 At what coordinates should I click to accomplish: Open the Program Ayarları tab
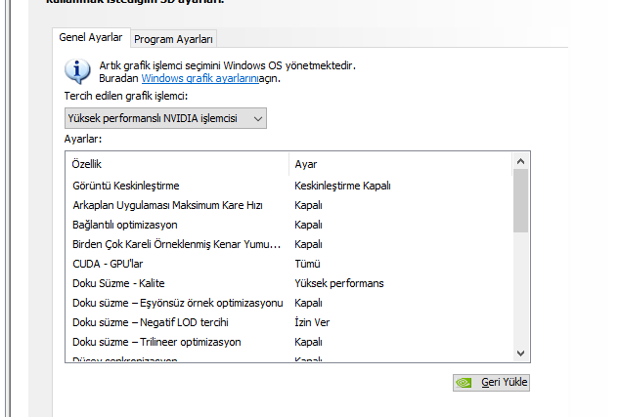[173, 39]
